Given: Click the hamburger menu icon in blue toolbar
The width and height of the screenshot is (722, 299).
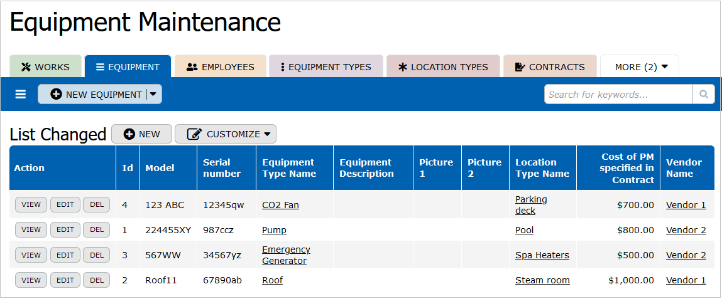Looking at the screenshot, I should click(21, 94).
